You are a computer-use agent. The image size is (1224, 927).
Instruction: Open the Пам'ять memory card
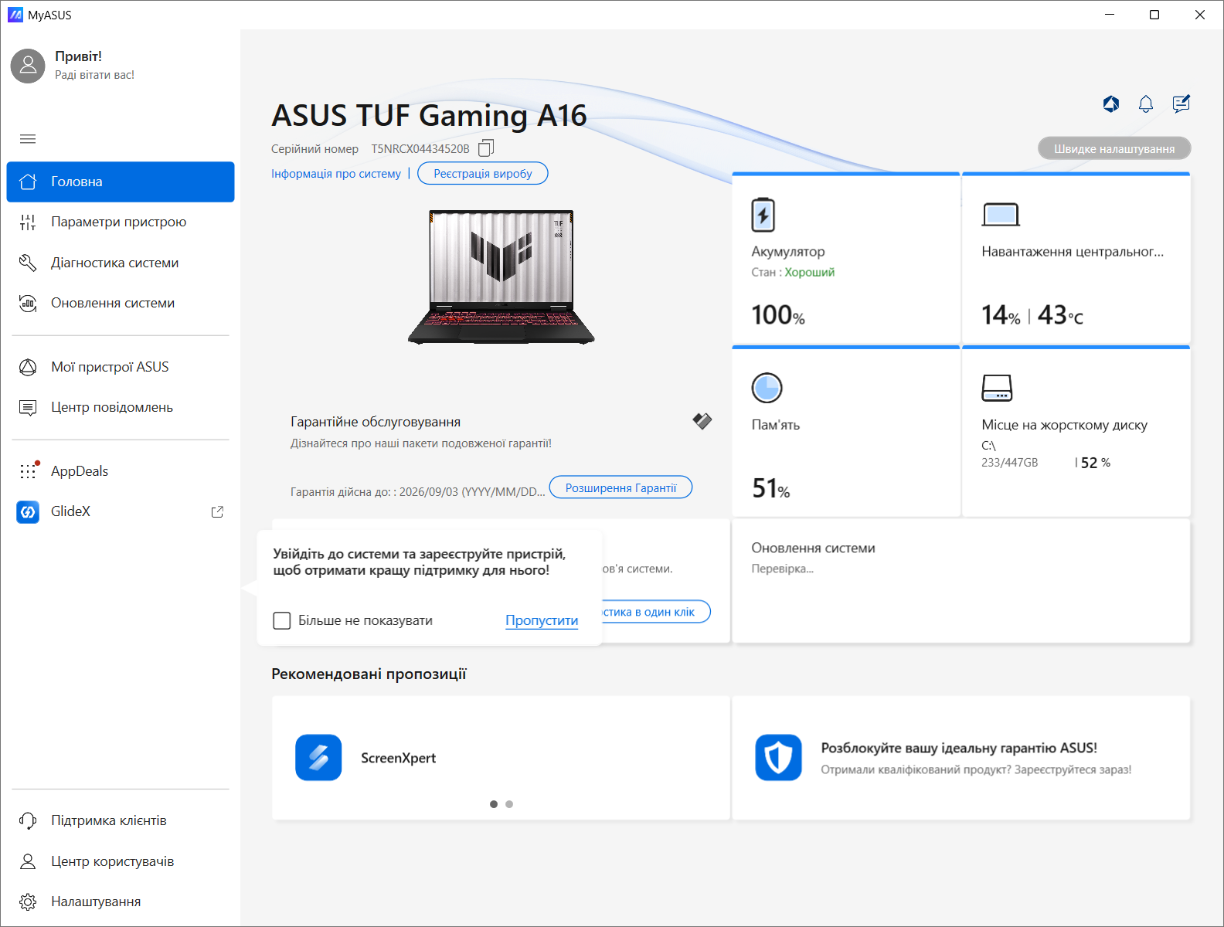click(846, 432)
